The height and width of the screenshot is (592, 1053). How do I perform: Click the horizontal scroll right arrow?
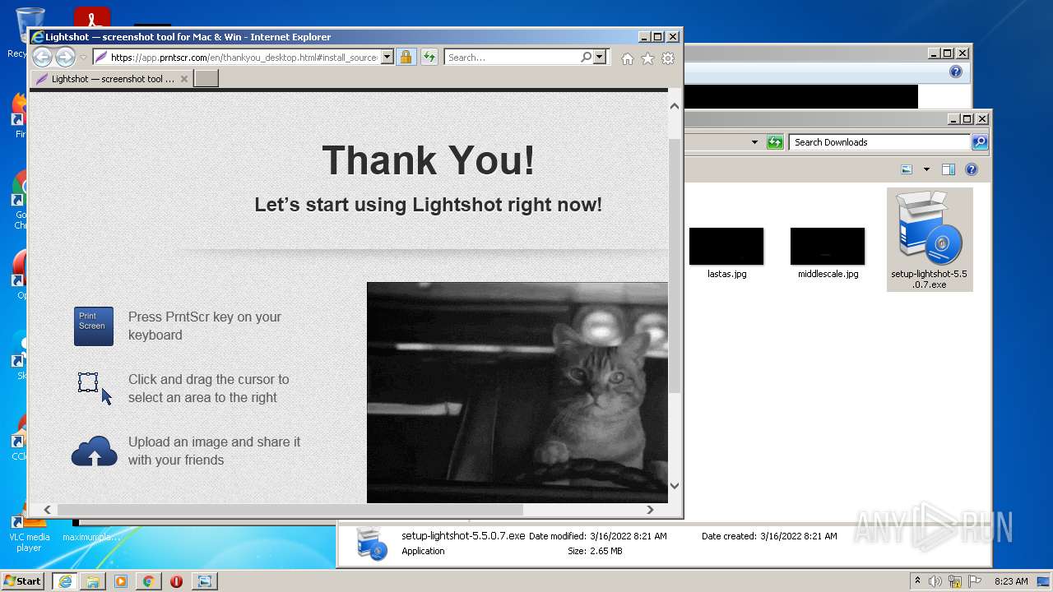point(650,510)
